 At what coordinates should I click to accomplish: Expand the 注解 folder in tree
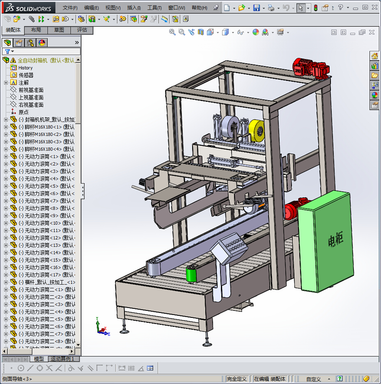[x=6, y=83]
